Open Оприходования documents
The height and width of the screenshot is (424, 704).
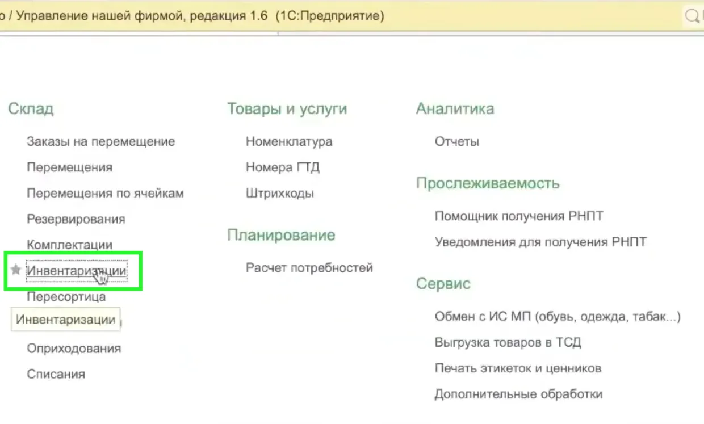(74, 349)
